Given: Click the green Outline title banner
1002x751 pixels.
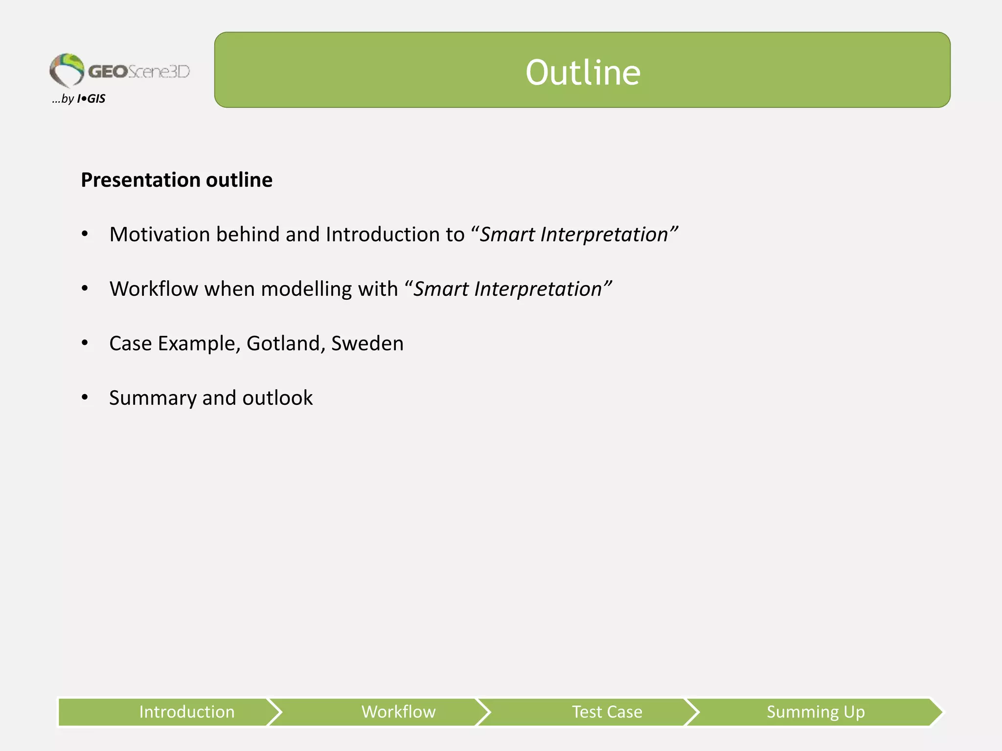Looking at the screenshot, I should click(582, 70).
